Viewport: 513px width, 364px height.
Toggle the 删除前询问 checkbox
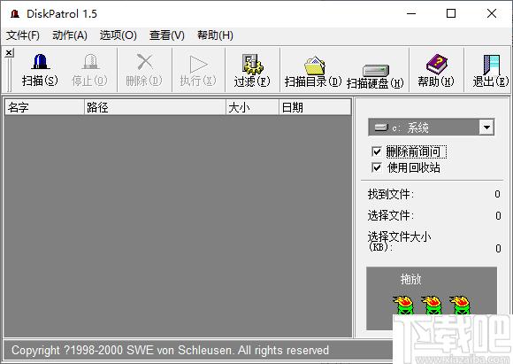(x=377, y=151)
